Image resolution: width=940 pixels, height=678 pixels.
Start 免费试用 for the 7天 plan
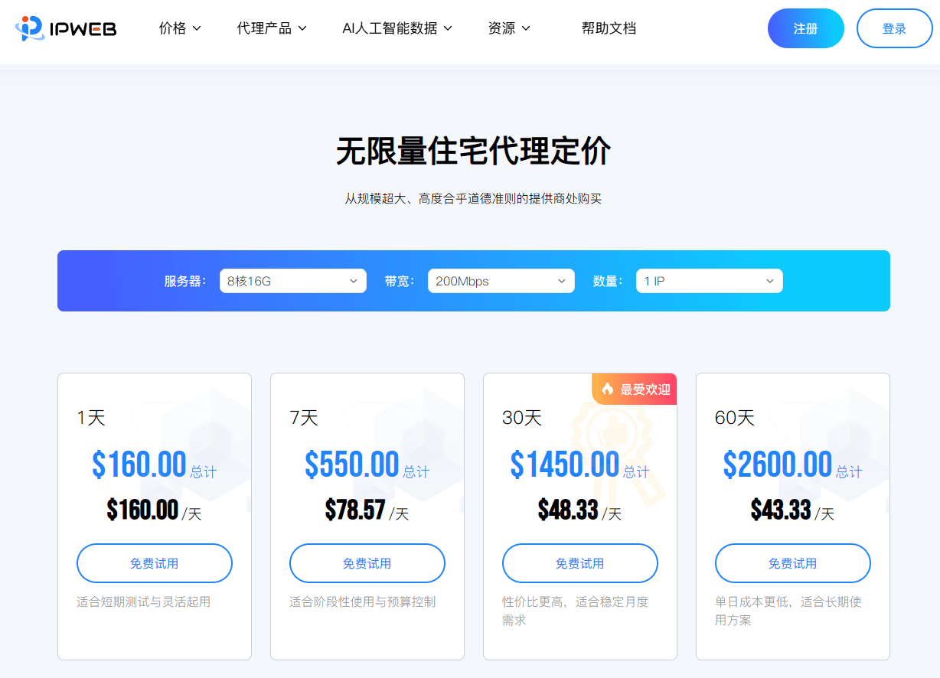[x=367, y=563]
